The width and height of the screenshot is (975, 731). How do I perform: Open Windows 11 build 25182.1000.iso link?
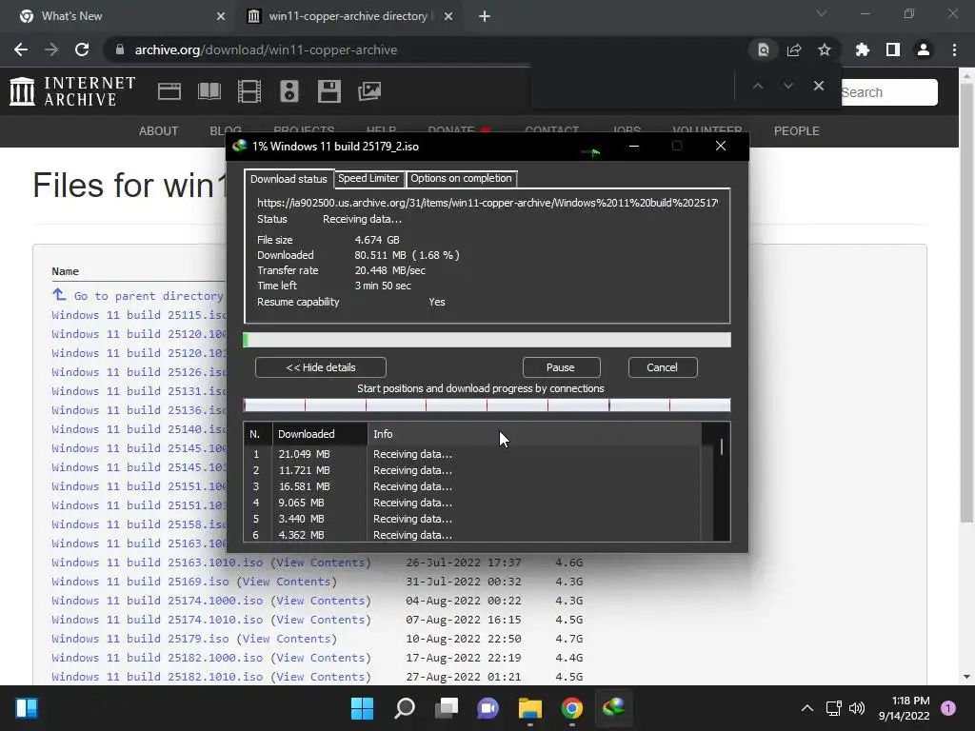click(157, 658)
